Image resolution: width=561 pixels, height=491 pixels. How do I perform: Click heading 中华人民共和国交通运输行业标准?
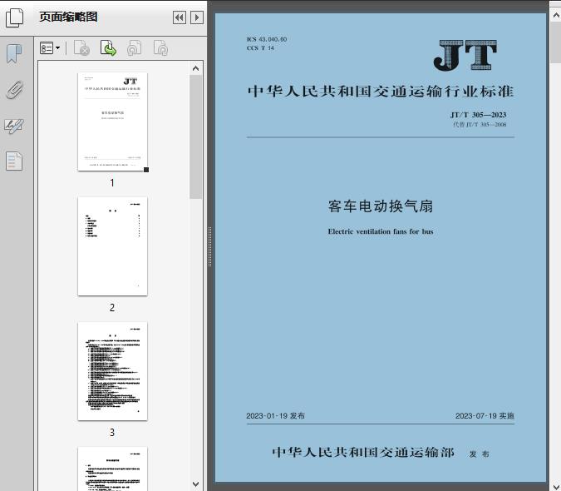pyautogui.click(x=381, y=92)
